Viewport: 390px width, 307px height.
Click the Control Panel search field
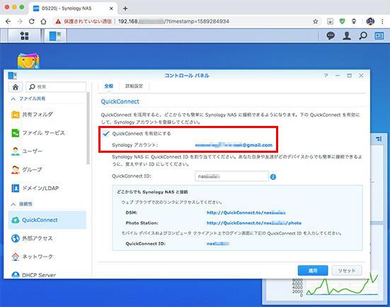(56, 87)
